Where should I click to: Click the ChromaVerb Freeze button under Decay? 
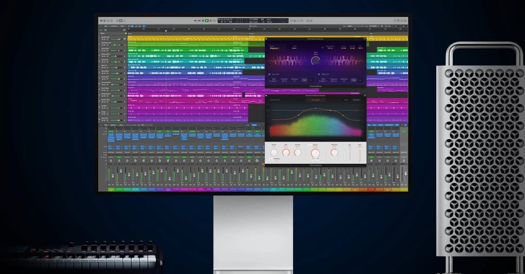click(315, 161)
